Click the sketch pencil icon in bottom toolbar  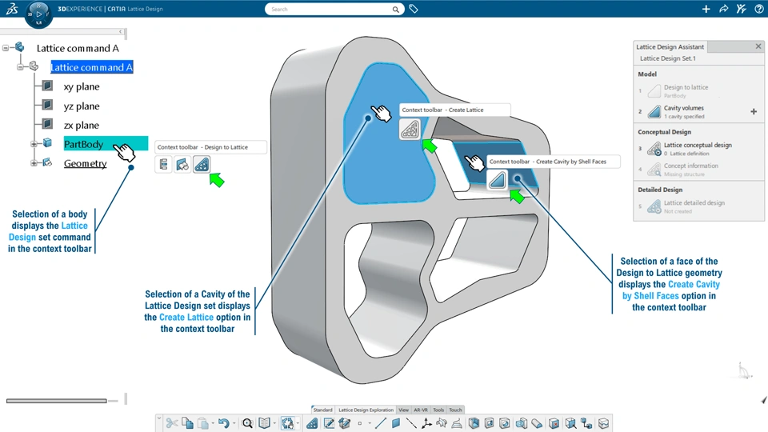[x=329, y=423]
